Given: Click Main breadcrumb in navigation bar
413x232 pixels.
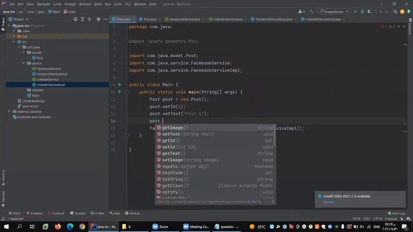Looking at the screenshot, I should (54, 12).
